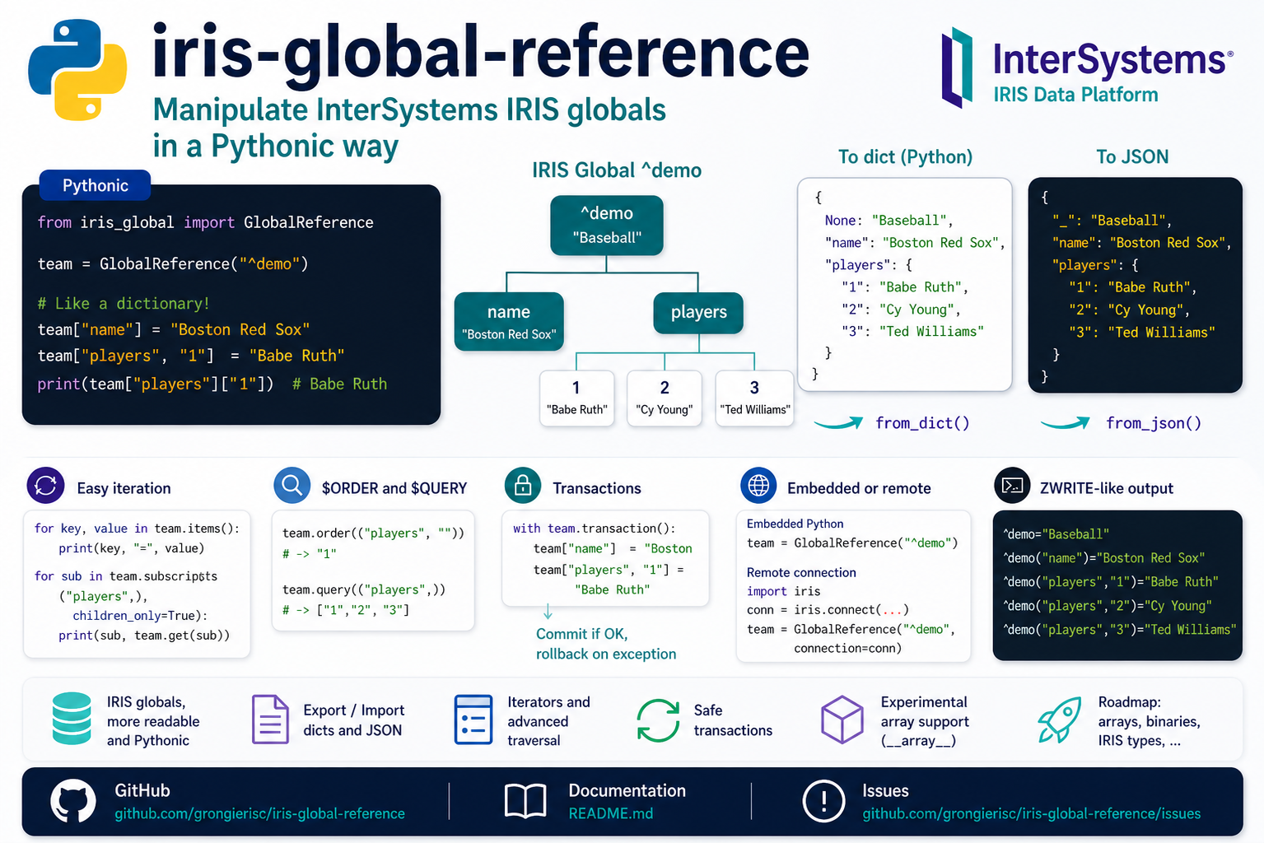This screenshot has height=843, width=1264.
Task: Open the github.com/grongierisc/iris-global-reference link
Action: (x=259, y=813)
